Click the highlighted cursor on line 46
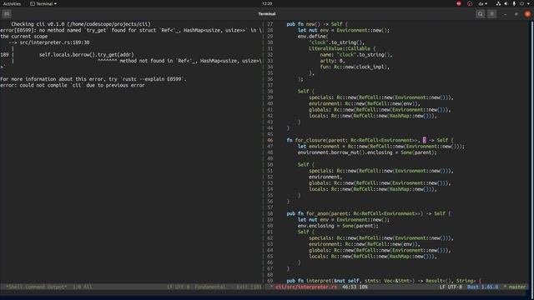The height and width of the screenshot is (300, 534). [x=425, y=140]
